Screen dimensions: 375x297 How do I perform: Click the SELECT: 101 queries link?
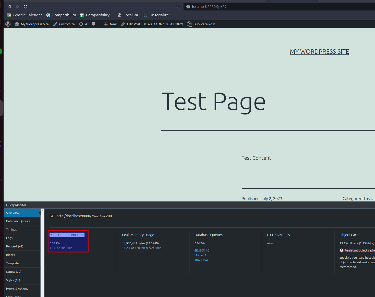tap(202, 250)
